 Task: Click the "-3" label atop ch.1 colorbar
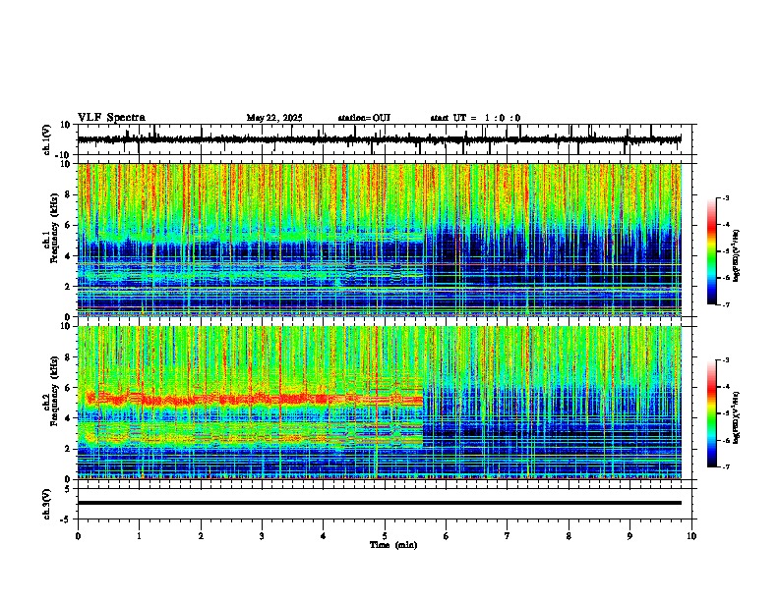click(x=725, y=197)
